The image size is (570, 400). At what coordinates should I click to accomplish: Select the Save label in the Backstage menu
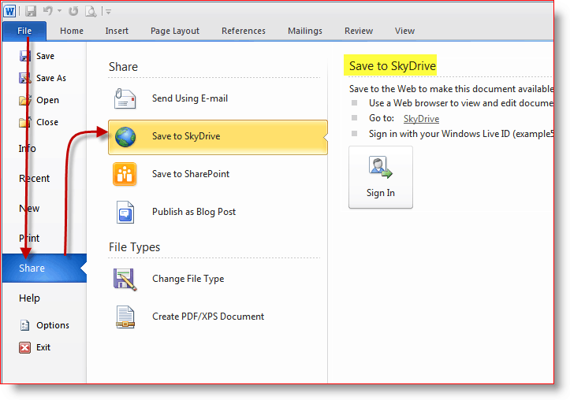pos(45,56)
